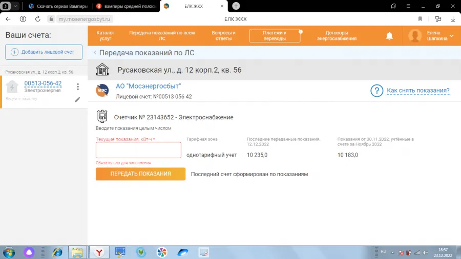The image size is (461, 259).
Task: Click the my.mosenergosbyt.ru address bar
Action: [84, 19]
